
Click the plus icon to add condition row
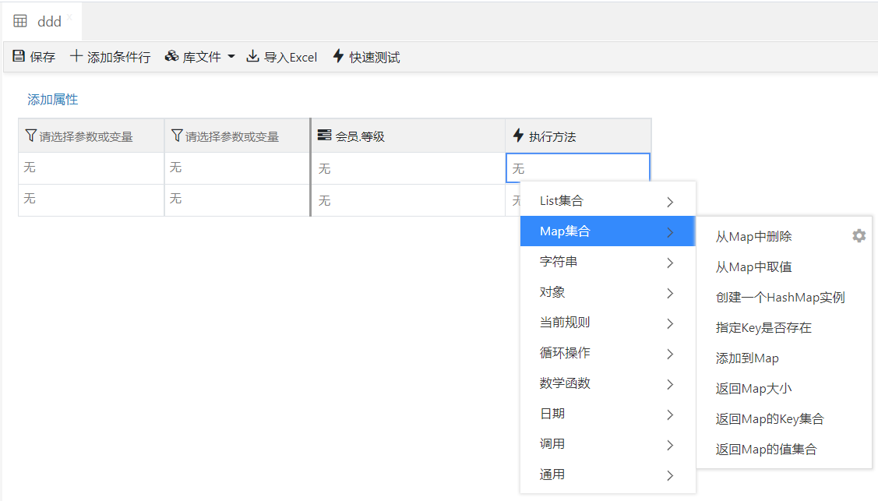click(76, 56)
